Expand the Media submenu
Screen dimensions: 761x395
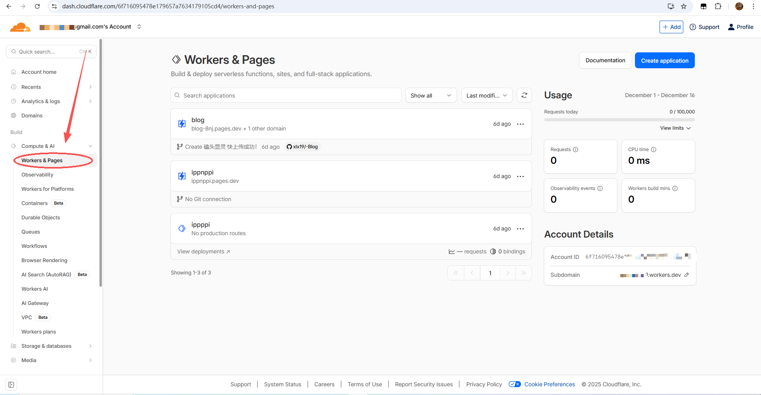[x=90, y=360]
